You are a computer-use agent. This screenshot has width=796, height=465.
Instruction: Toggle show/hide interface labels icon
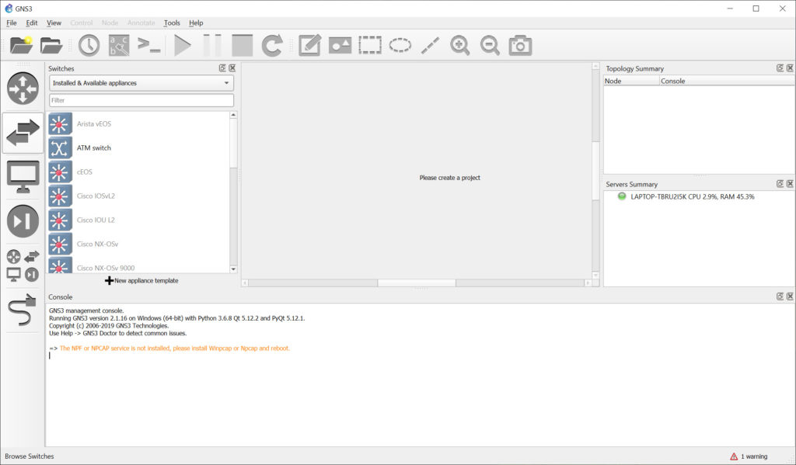point(119,46)
